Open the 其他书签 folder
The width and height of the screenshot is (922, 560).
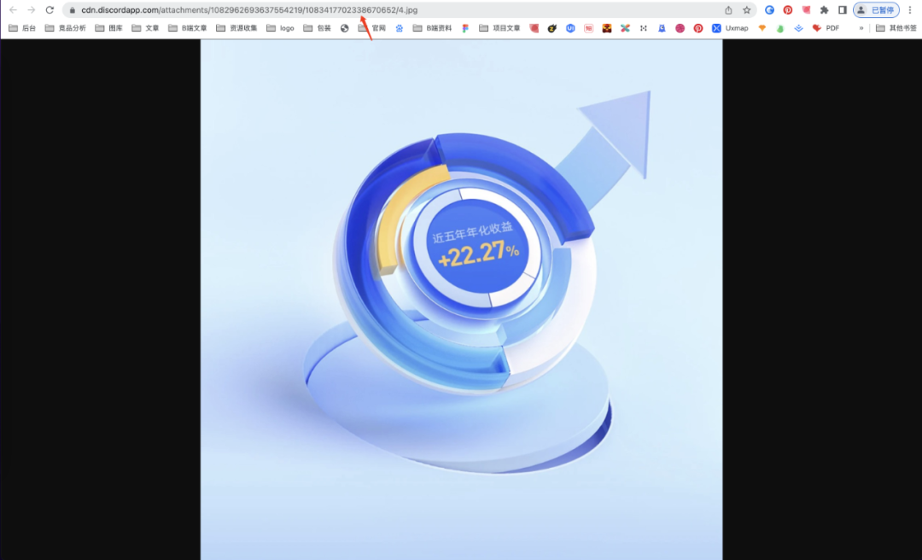coord(896,28)
